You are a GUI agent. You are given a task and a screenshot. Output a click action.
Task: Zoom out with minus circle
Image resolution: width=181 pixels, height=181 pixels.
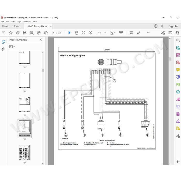click(x=84, y=33)
